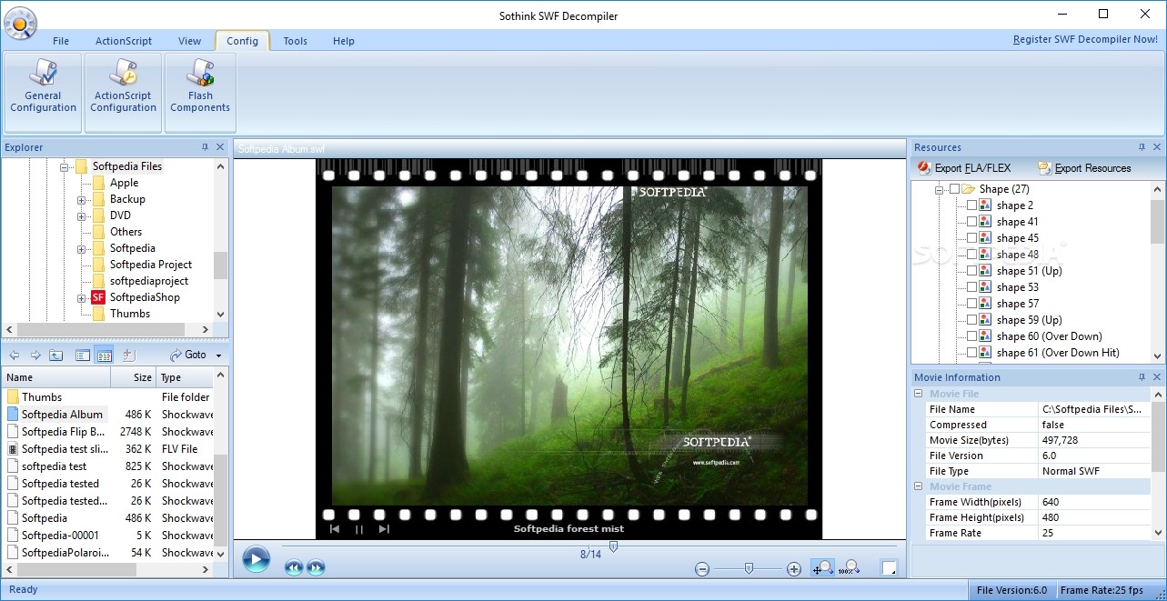1167x601 pixels.
Task: Switch file list to details view
Action: tap(105, 356)
